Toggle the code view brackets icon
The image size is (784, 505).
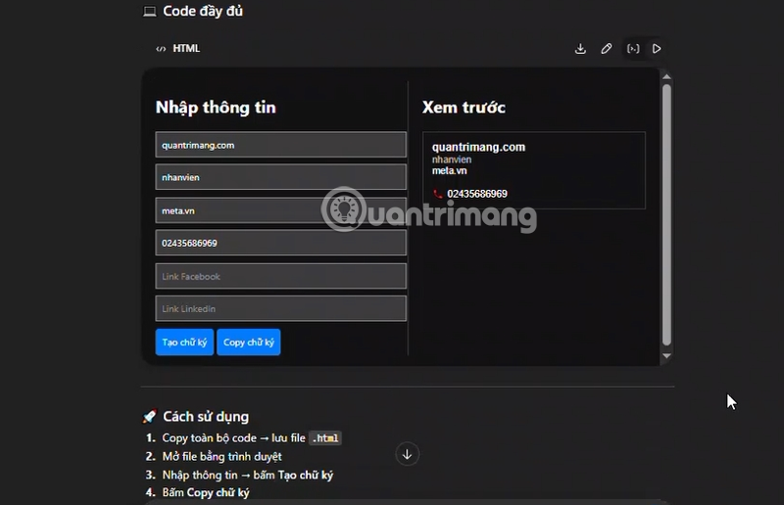633,49
